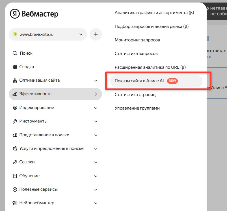227x211 pixels.
Task: Click the Нейровебмастер label
Action: [x=37, y=203]
